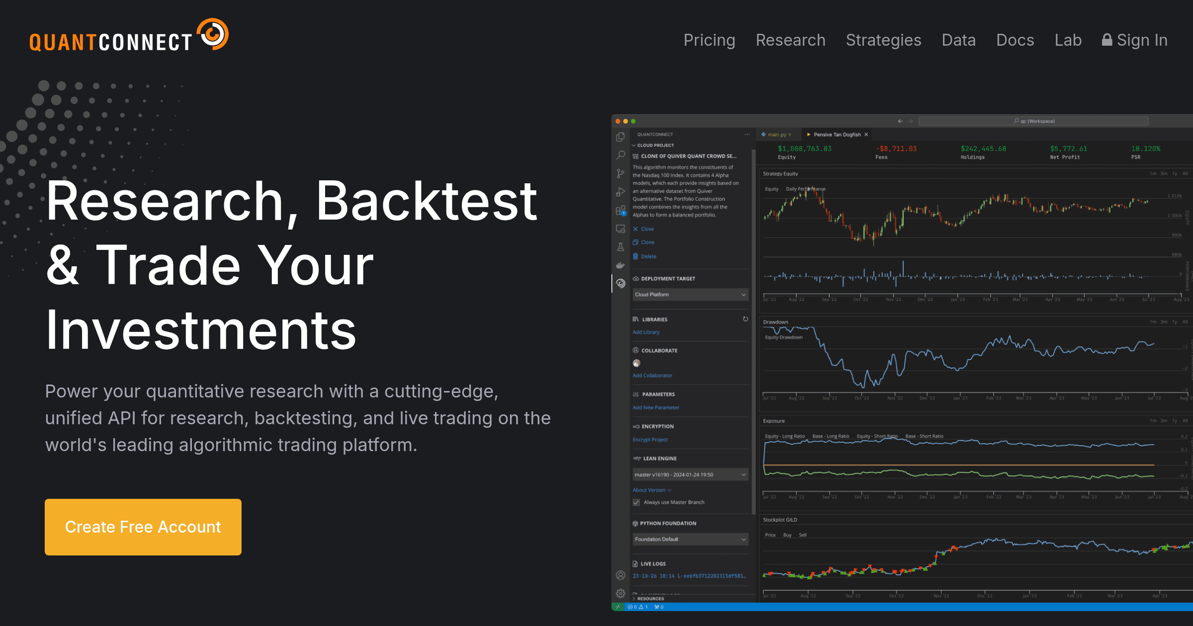This screenshot has width=1193, height=626.
Task: Toggle Base - Long Ratio series
Action: 831,436
